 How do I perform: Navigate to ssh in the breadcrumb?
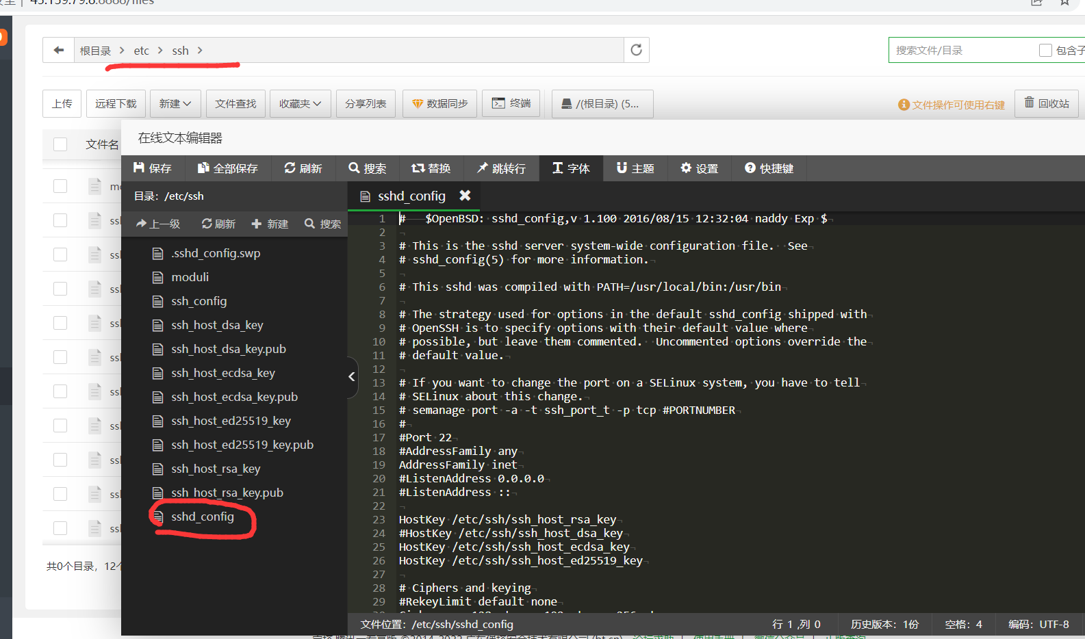180,51
